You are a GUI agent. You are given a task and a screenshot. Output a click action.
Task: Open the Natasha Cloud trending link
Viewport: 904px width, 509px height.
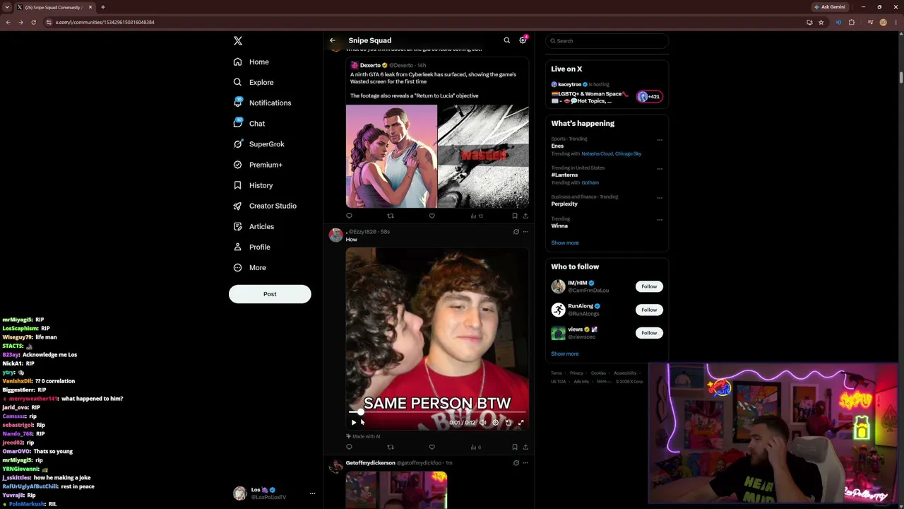[597, 154]
